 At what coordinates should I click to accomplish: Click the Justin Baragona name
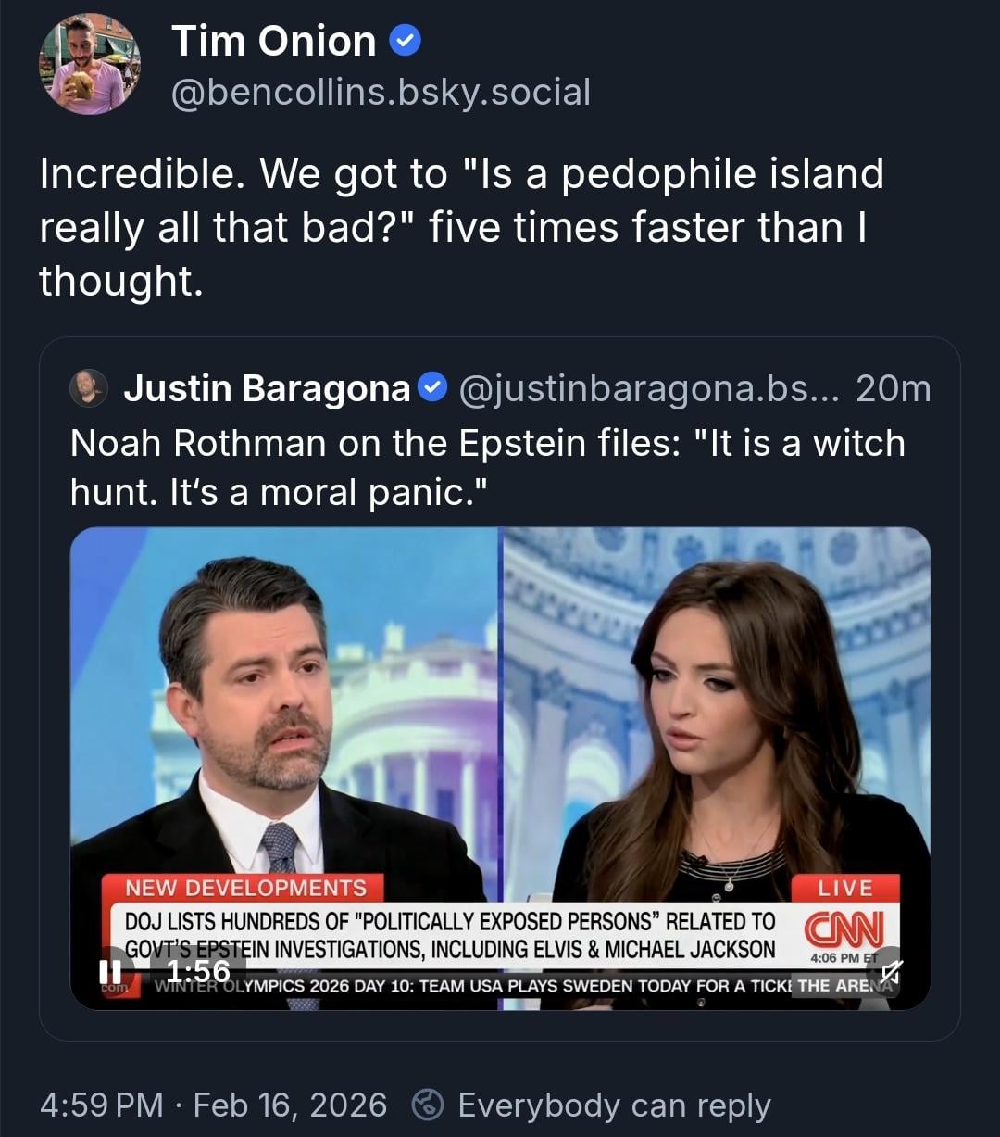(267, 388)
